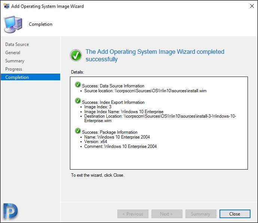Click the 'Image Index: 3' line
The image size is (258, 223).
[x=98, y=107]
